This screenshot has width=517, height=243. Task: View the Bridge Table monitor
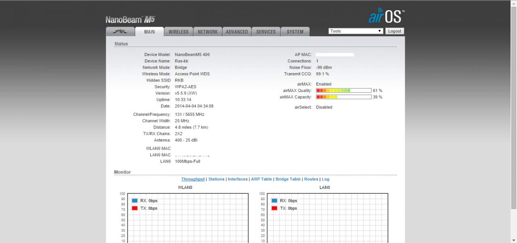pyautogui.click(x=288, y=179)
